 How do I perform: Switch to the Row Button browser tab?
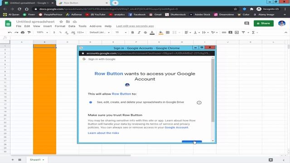click(83, 3)
